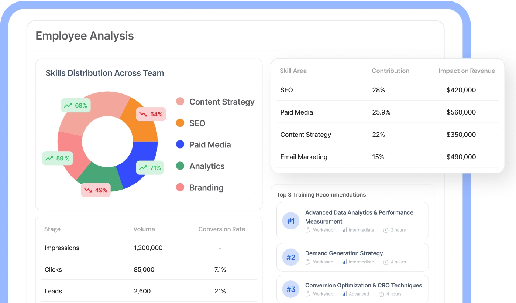Select the Clicks funnel row

pyautogui.click(x=149, y=269)
